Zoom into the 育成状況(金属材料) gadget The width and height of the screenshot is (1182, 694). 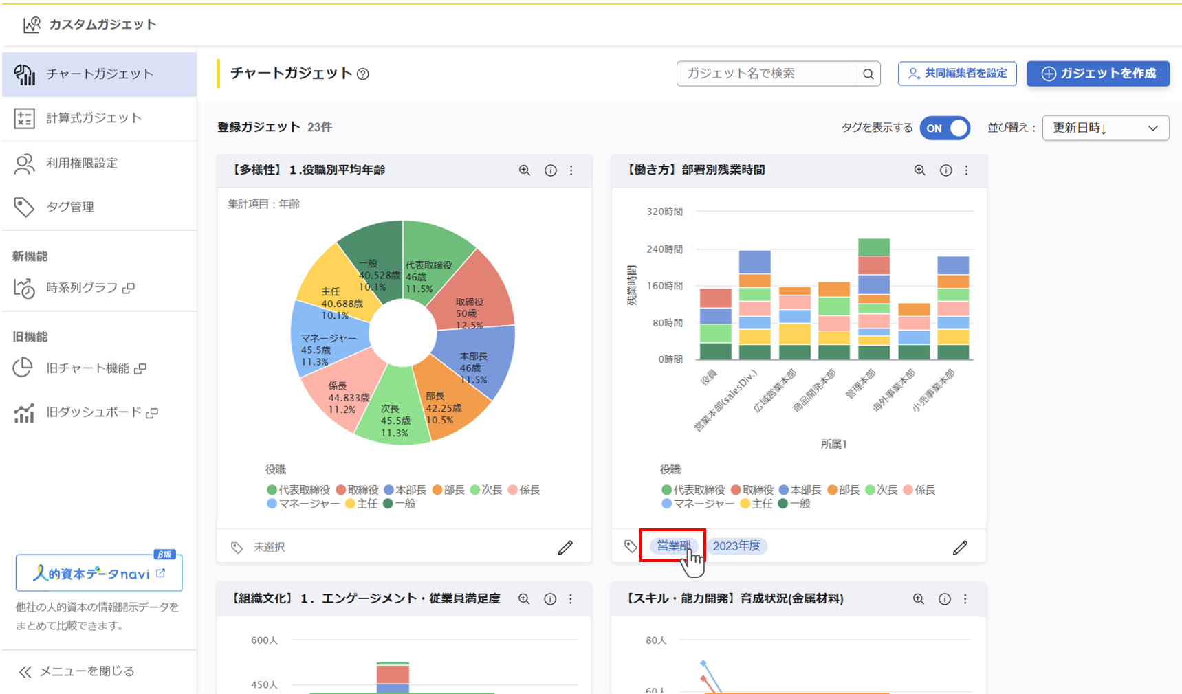(x=919, y=599)
